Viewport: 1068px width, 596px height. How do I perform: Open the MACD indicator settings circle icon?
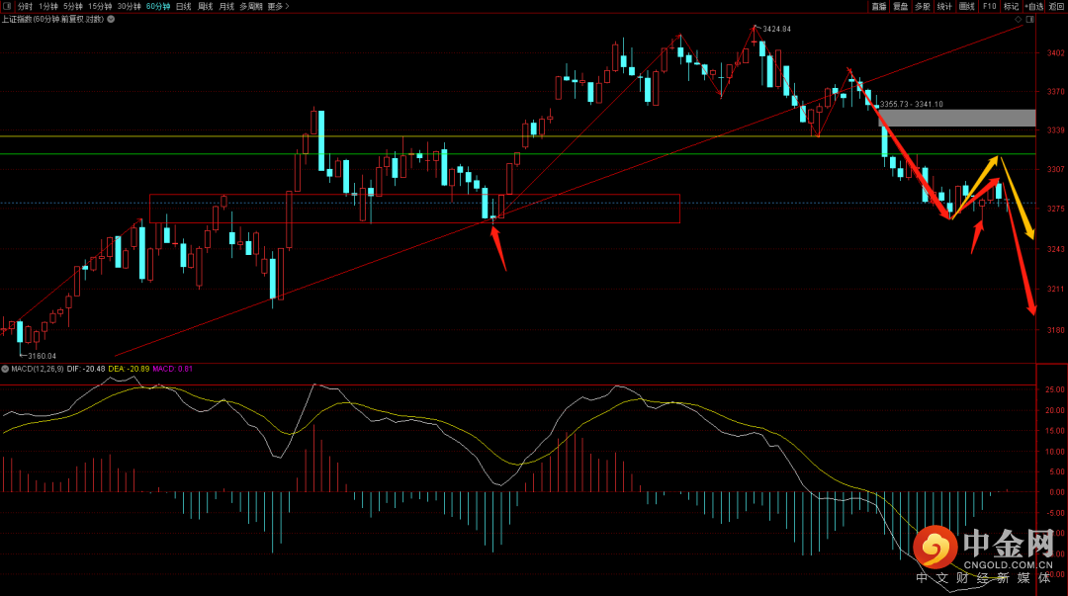(5, 369)
